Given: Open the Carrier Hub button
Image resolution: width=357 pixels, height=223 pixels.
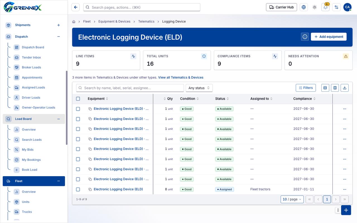Looking at the screenshot, I should point(281,7).
